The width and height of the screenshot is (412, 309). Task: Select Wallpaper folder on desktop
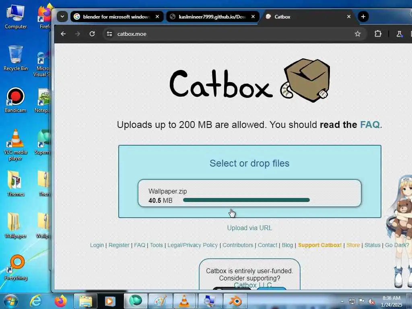tap(16, 225)
